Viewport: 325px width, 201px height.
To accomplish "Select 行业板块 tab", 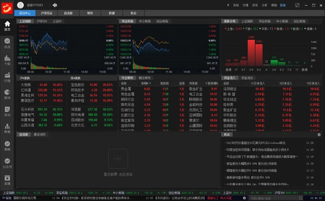I will [127, 78].
